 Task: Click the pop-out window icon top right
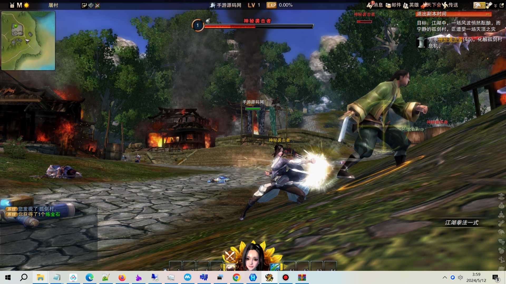pyautogui.click(x=502, y=5)
